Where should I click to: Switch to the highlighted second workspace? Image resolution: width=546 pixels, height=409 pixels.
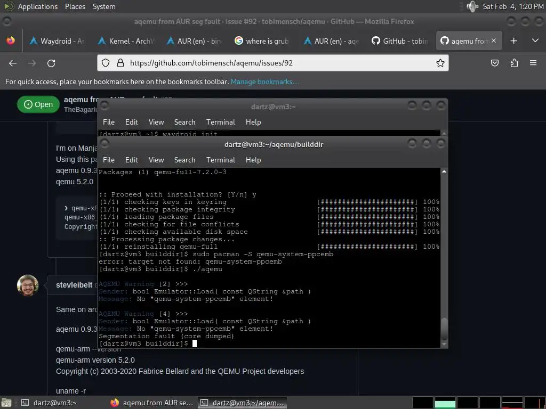[445, 403]
